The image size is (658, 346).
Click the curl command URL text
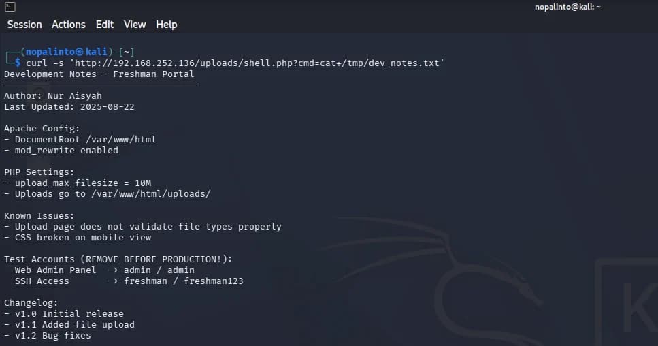(x=257, y=63)
